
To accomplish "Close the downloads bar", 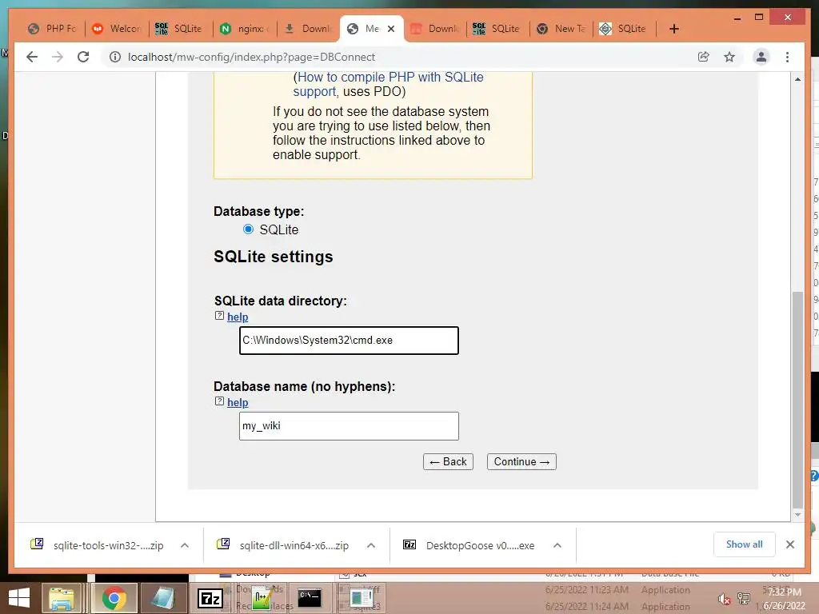I will (790, 544).
